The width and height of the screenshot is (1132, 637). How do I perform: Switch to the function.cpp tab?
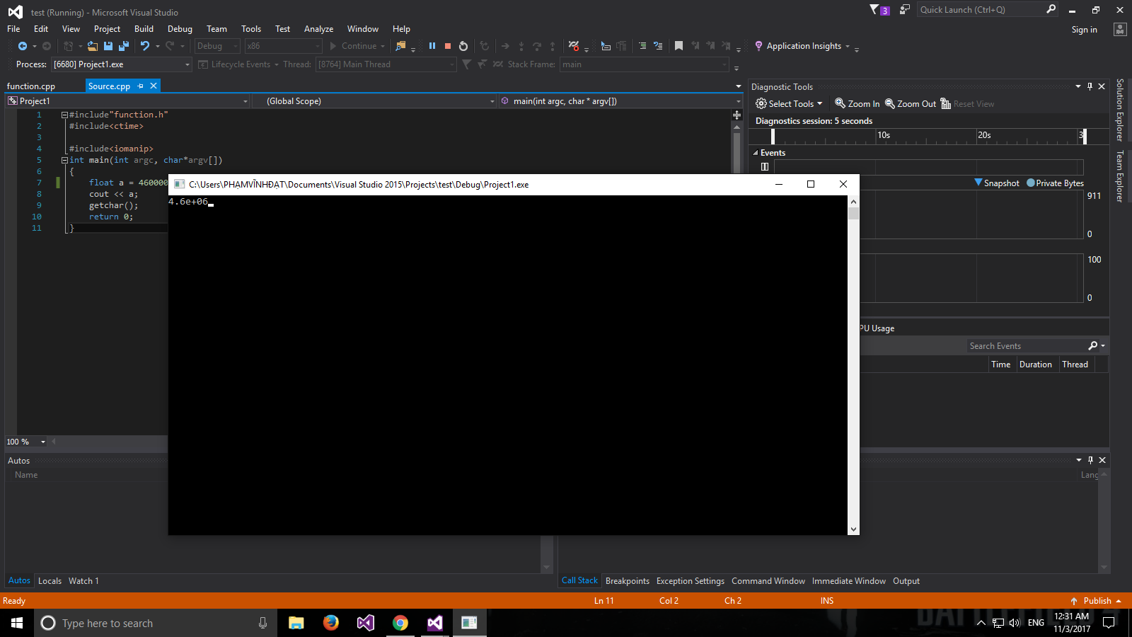31,86
